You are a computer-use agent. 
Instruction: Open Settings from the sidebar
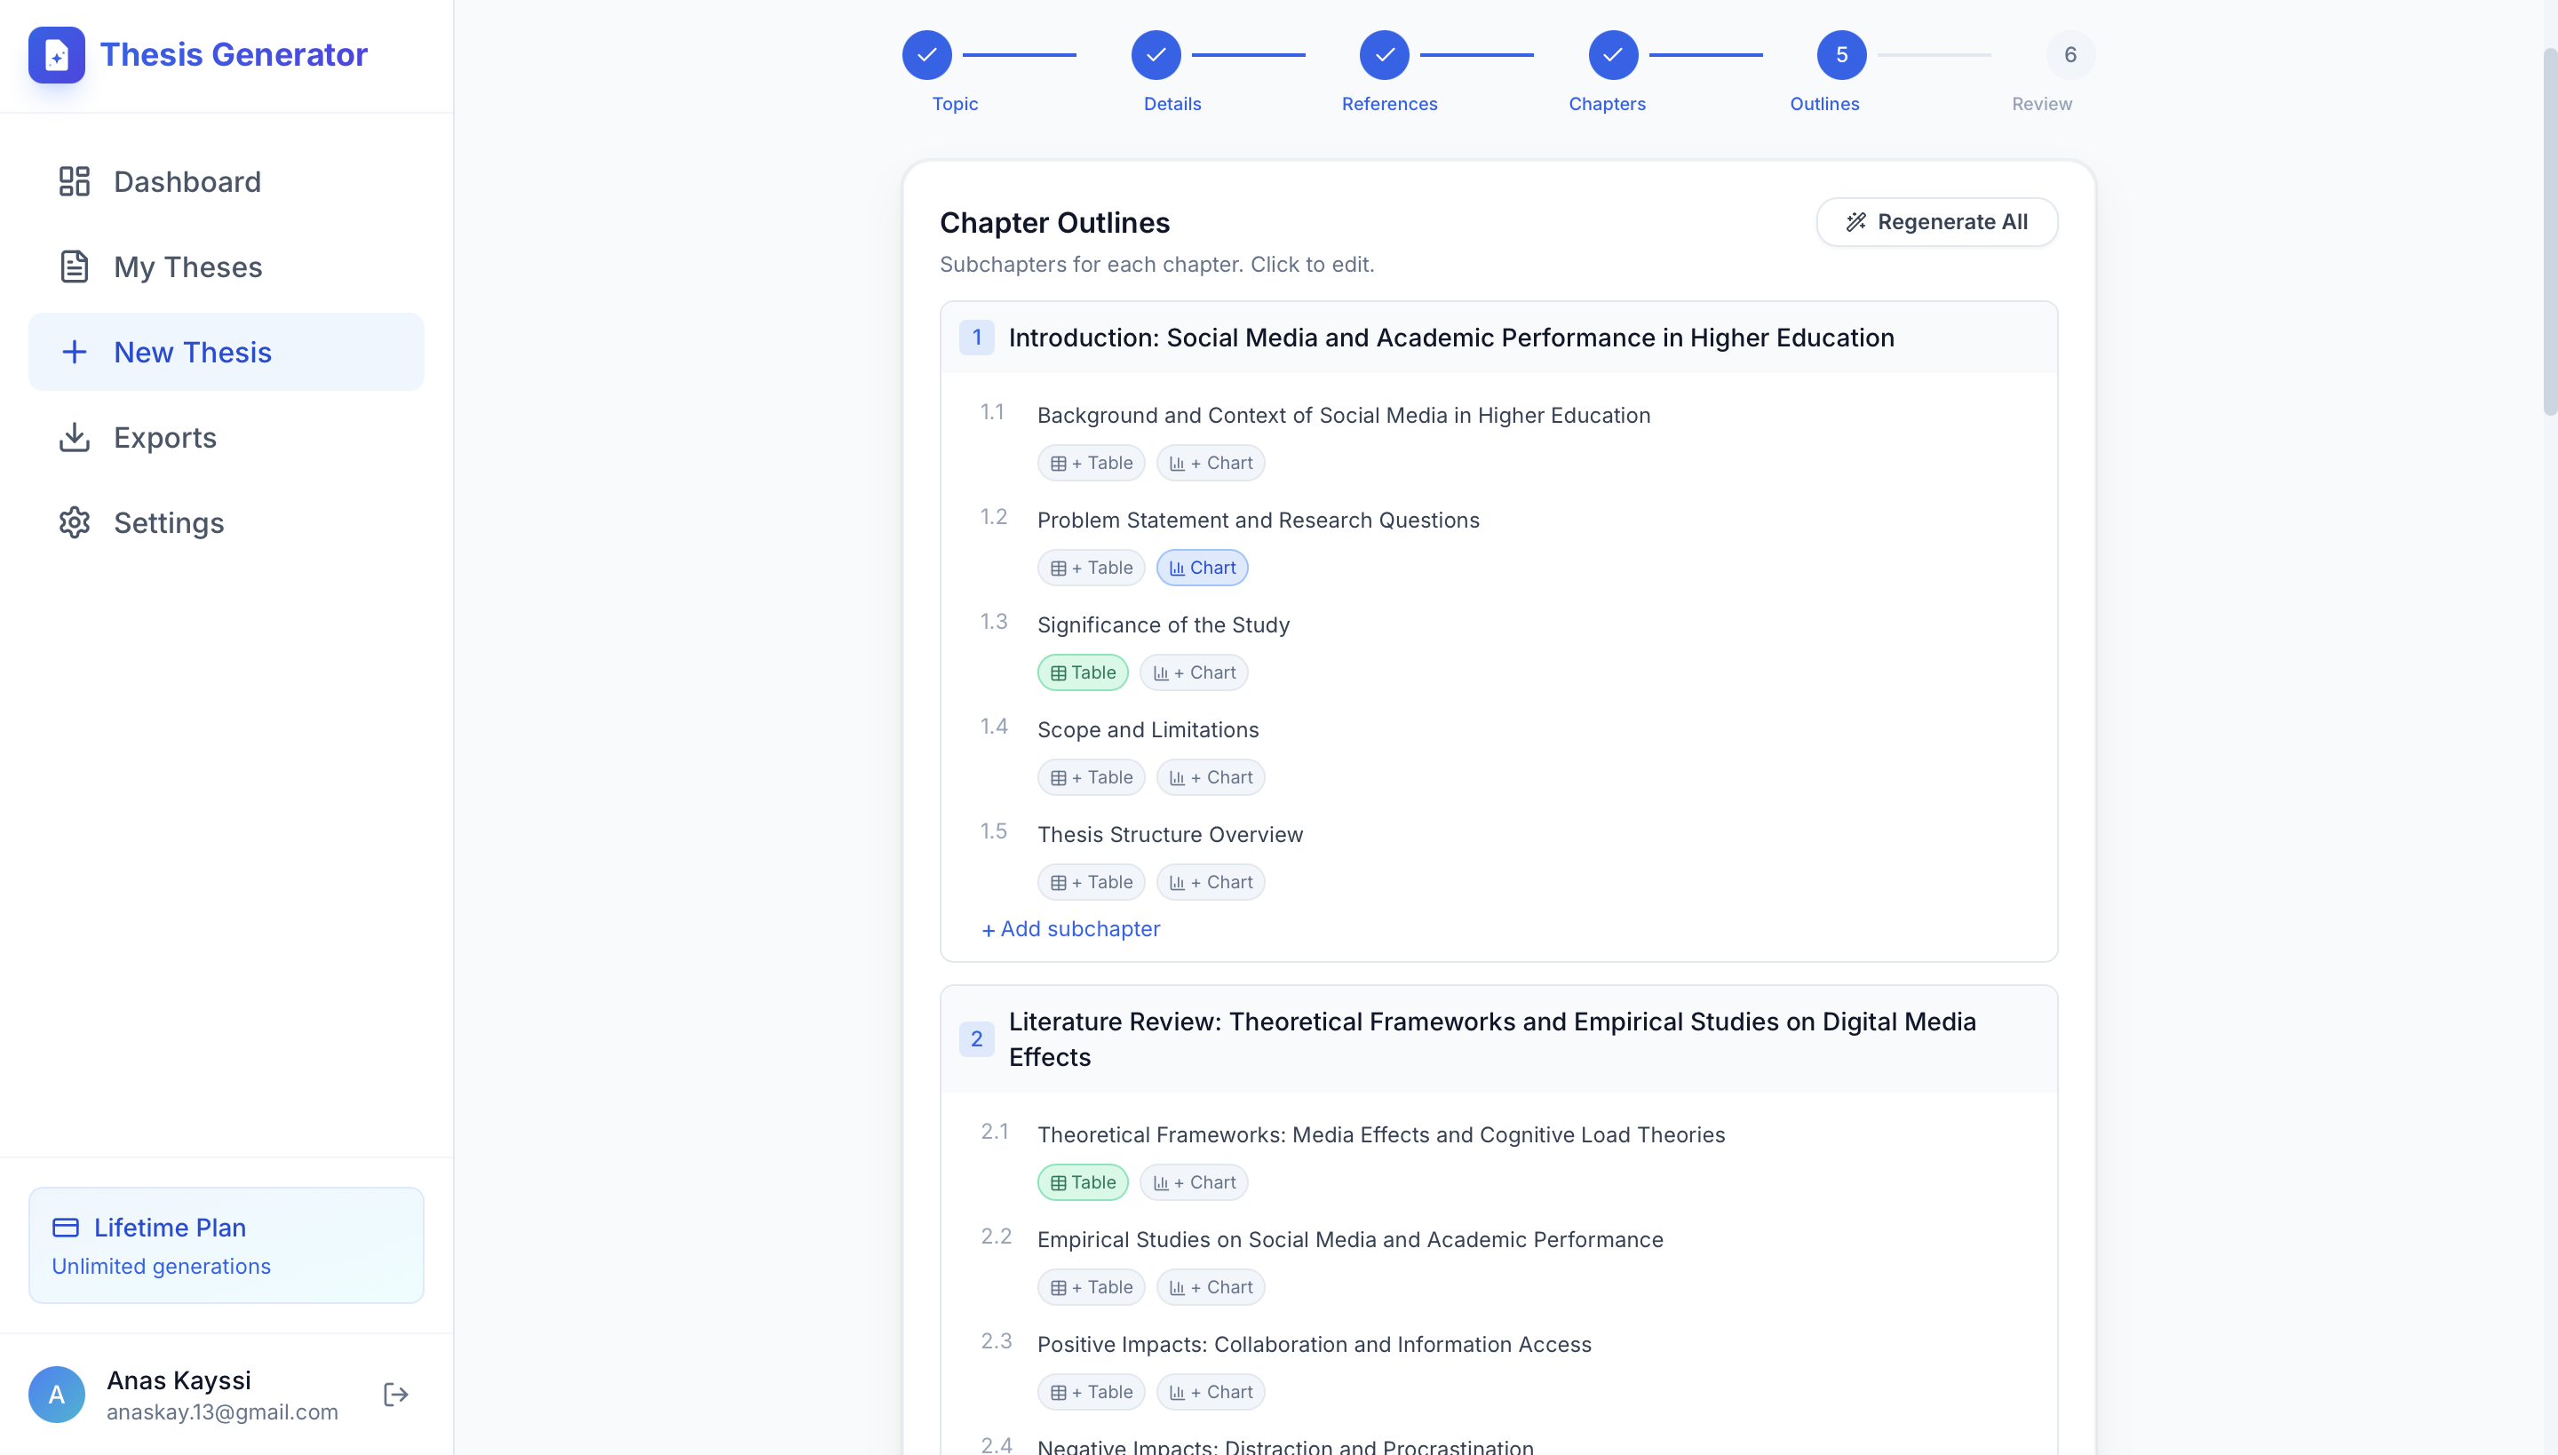point(168,522)
